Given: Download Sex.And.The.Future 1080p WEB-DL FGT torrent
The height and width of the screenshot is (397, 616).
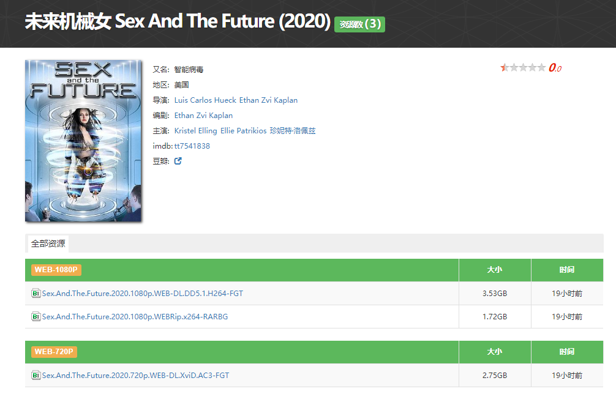Looking at the screenshot, I should coord(142,294).
